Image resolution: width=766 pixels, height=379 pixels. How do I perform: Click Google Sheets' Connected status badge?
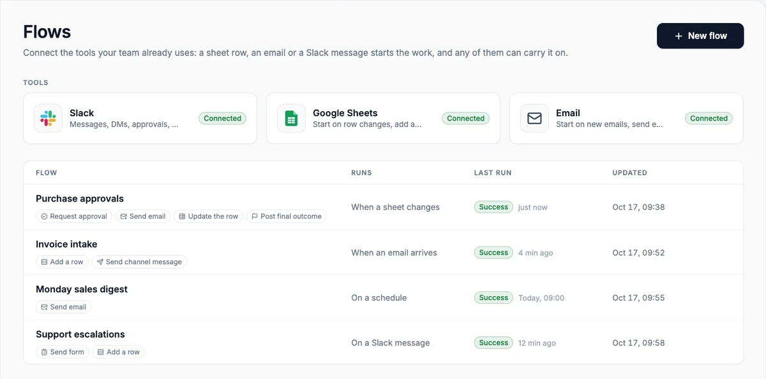(x=465, y=118)
